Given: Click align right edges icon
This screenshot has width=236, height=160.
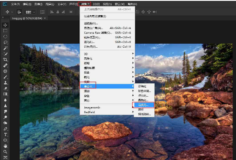Looking at the screenshot, I should (x=63, y=12).
